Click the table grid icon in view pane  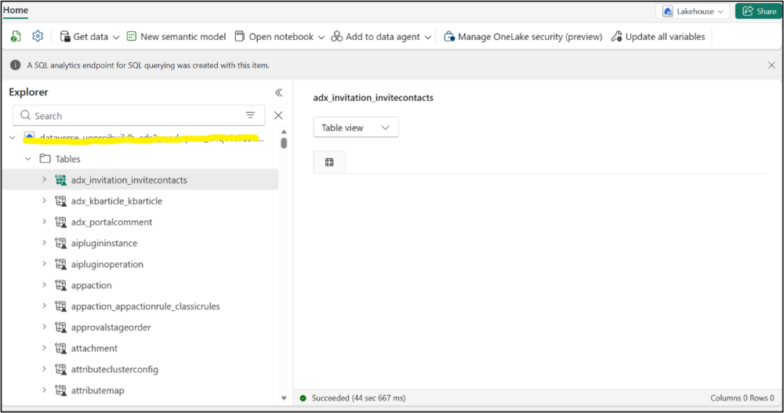[329, 162]
